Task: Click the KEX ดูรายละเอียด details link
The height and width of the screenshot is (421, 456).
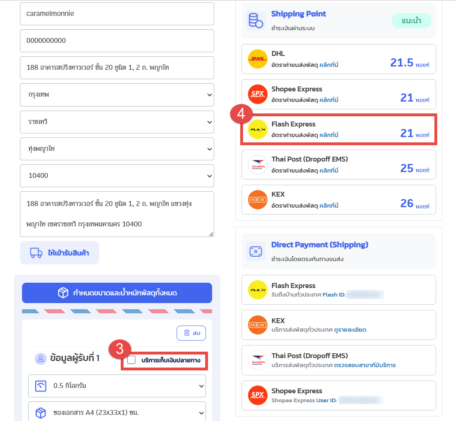Action: 350,330
